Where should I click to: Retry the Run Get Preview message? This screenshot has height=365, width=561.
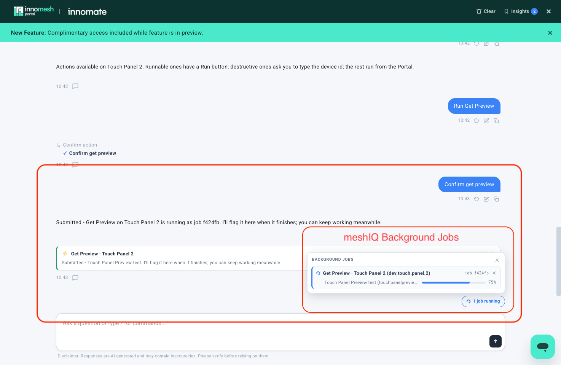476,121
